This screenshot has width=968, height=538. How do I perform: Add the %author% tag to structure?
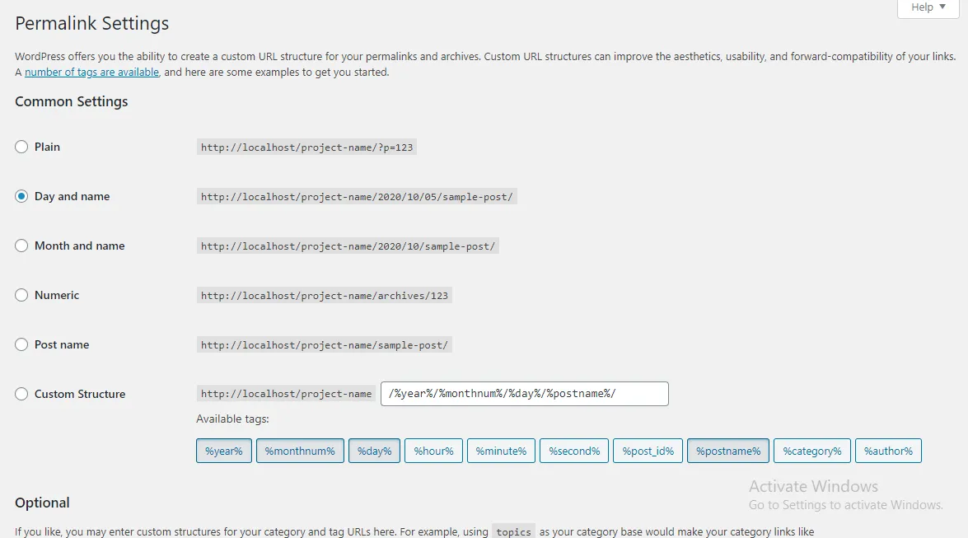[888, 451]
